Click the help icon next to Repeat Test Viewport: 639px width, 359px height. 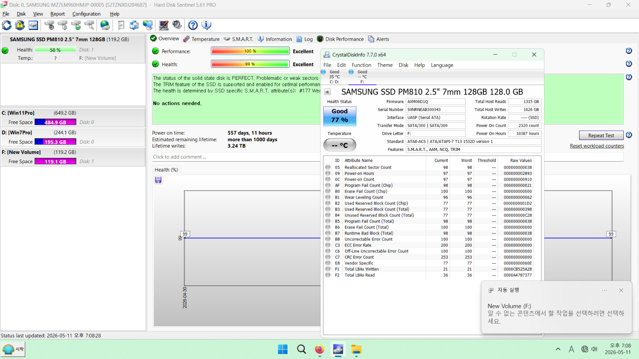(x=629, y=135)
